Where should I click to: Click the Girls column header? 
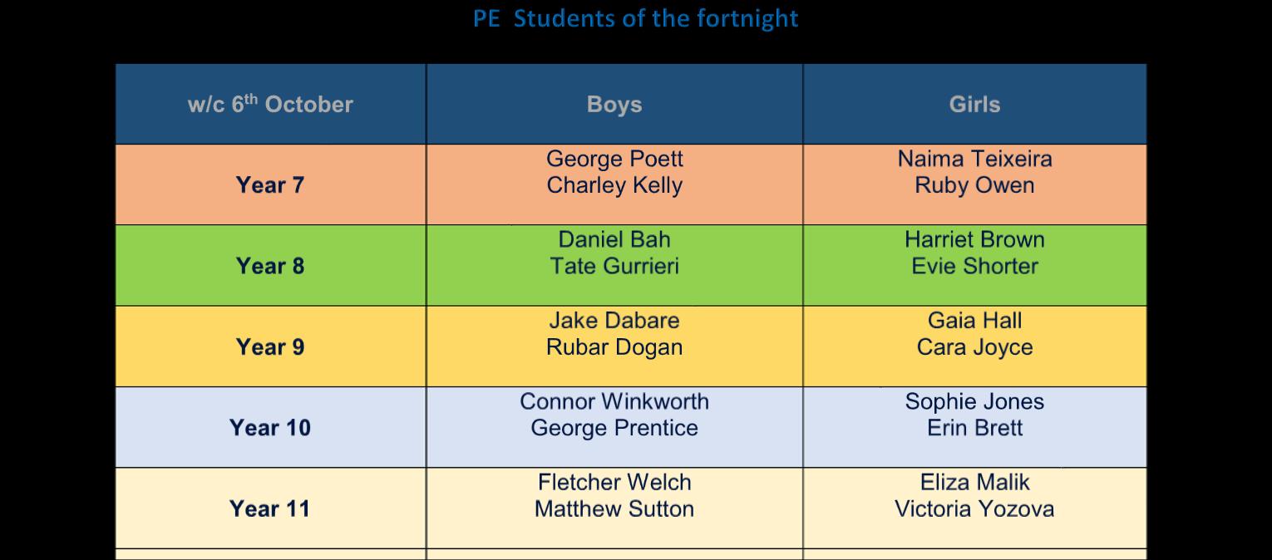(974, 105)
